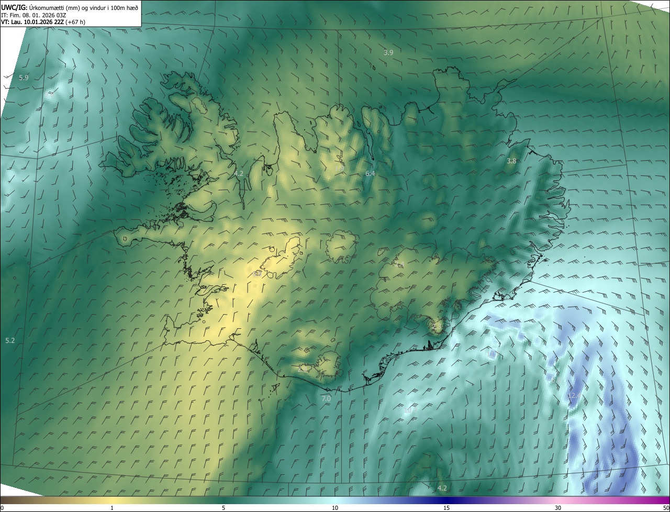The width and height of the screenshot is (670, 512).
Task: Click the yellow colorbar segment above 1
Action: tap(112, 499)
